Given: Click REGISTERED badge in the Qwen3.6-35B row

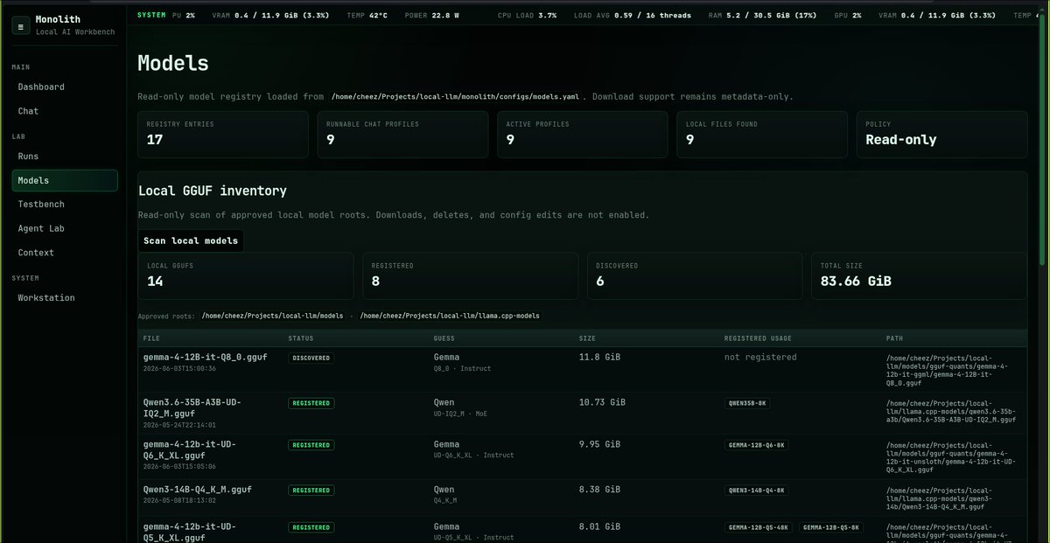Looking at the screenshot, I should point(311,403).
